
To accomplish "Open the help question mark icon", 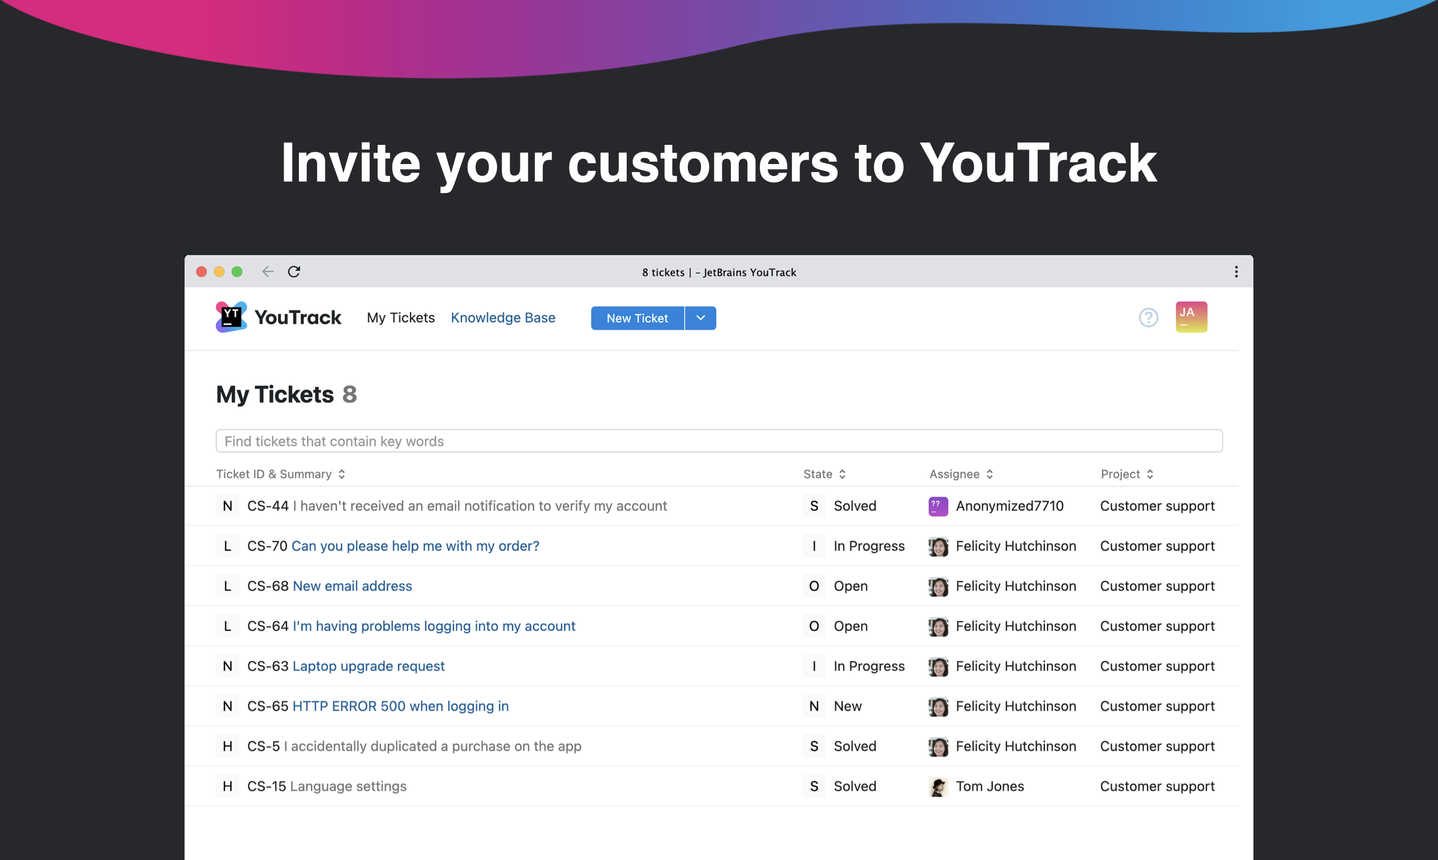I will point(1148,317).
